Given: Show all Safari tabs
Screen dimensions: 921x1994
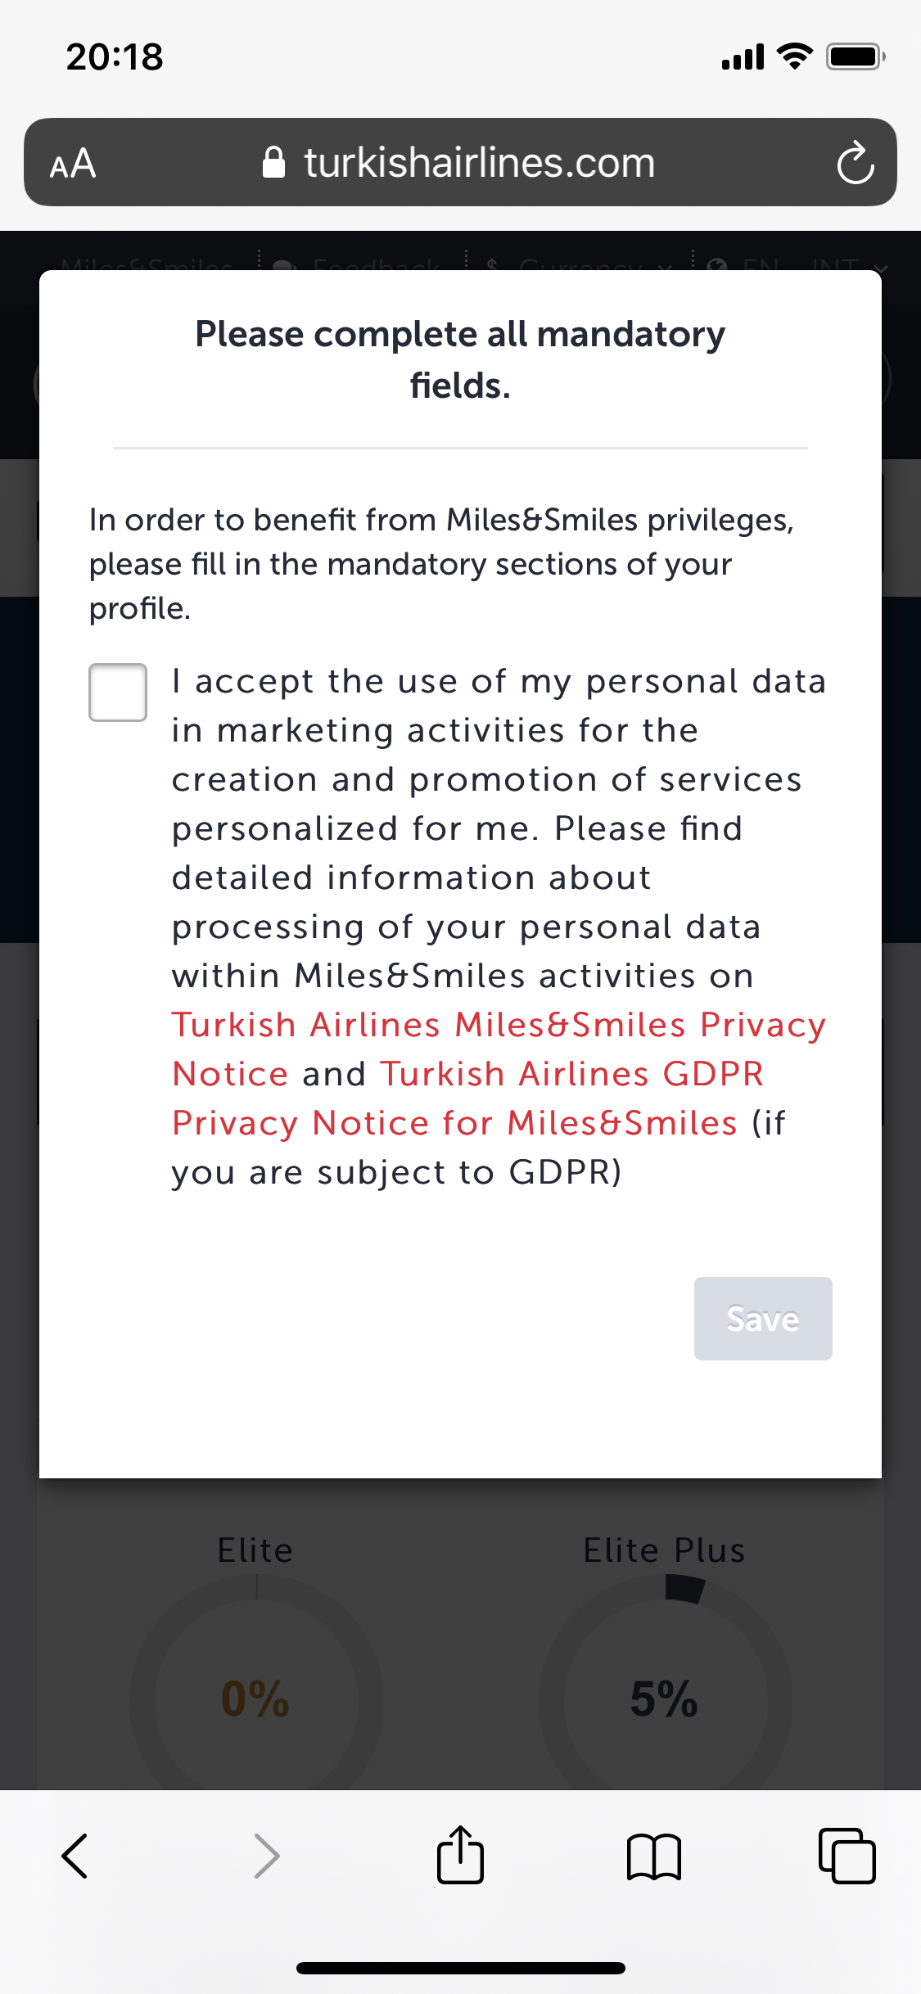Looking at the screenshot, I should coord(847,1856).
